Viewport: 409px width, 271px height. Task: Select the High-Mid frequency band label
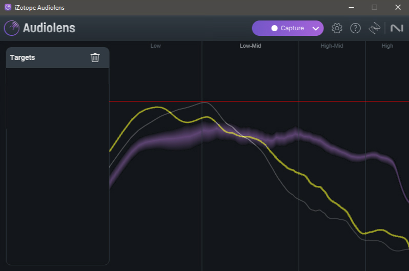[x=332, y=46]
